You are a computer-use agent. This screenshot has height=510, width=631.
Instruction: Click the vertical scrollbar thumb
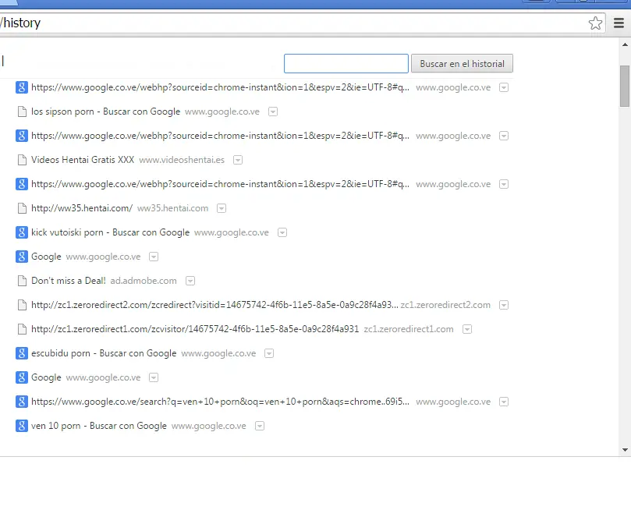point(625,86)
